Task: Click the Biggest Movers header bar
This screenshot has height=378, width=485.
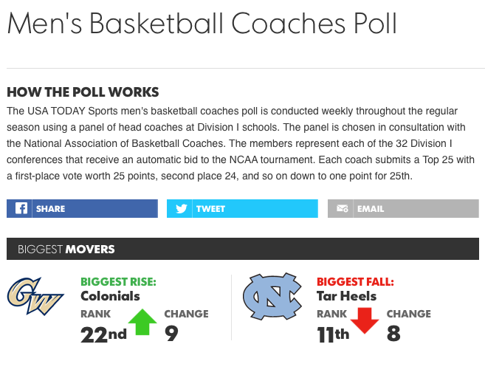Action: tap(243, 249)
